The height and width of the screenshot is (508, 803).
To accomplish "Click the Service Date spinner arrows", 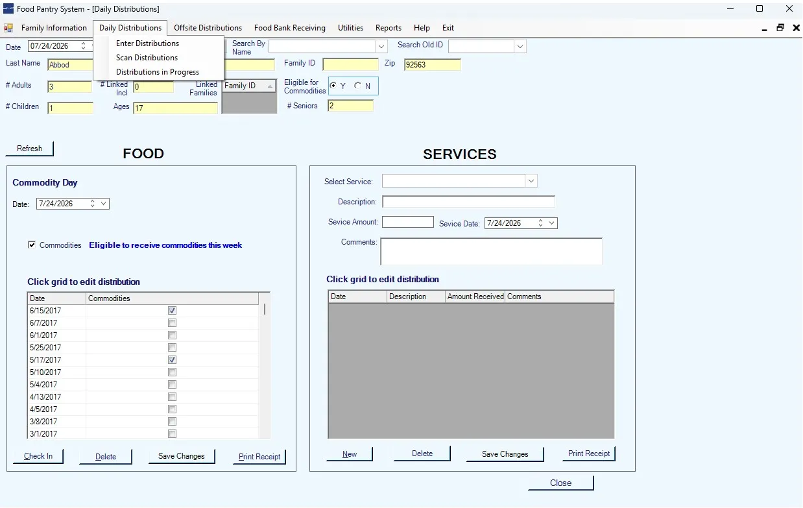I will [540, 223].
